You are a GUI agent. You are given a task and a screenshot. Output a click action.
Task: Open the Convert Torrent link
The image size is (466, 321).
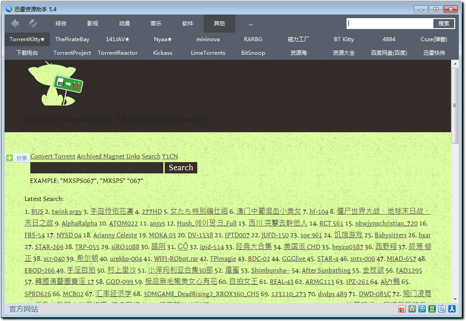tap(53, 157)
